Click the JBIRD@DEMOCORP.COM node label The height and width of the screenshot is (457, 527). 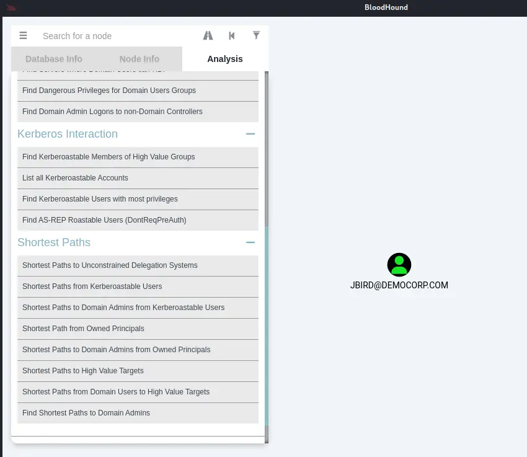tap(399, 286)
